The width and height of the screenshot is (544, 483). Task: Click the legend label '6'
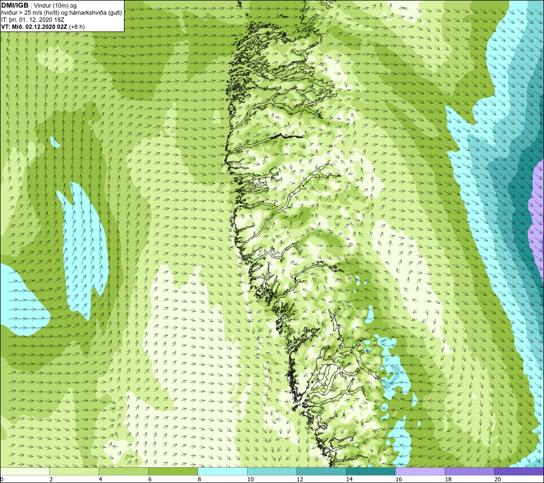(150, 480)
